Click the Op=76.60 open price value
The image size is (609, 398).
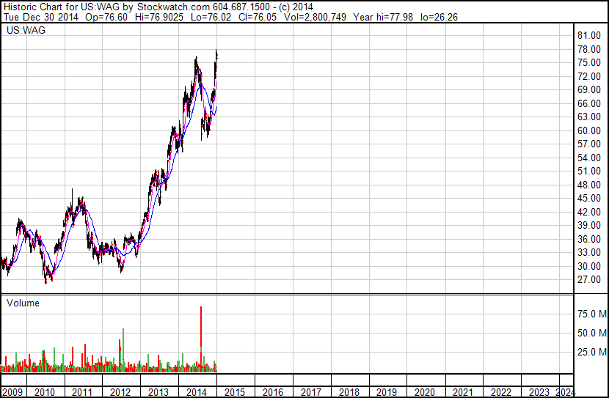click(106, 17)
